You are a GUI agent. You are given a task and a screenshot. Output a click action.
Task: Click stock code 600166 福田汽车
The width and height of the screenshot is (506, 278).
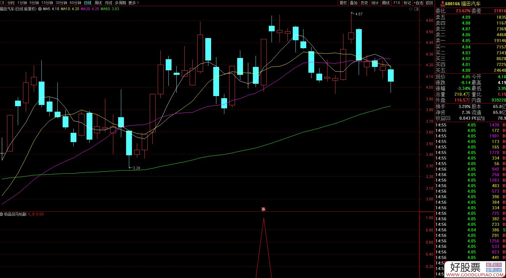tap(463, 4)
